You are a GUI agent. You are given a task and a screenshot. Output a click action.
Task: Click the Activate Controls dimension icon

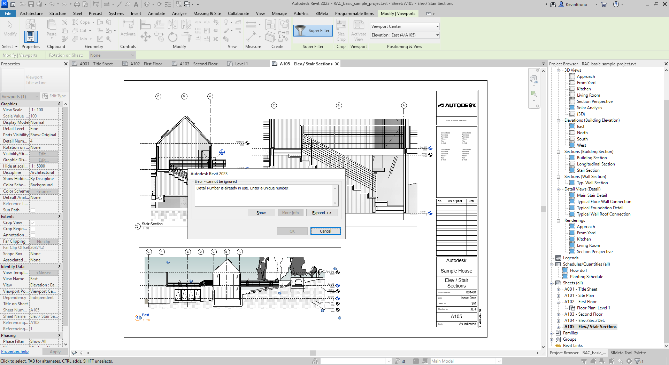pos(128,24)
